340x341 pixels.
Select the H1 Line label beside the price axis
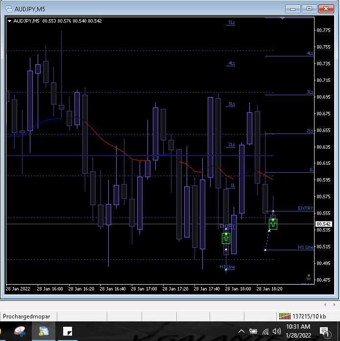pyautogui.click(x=305, y=247)
